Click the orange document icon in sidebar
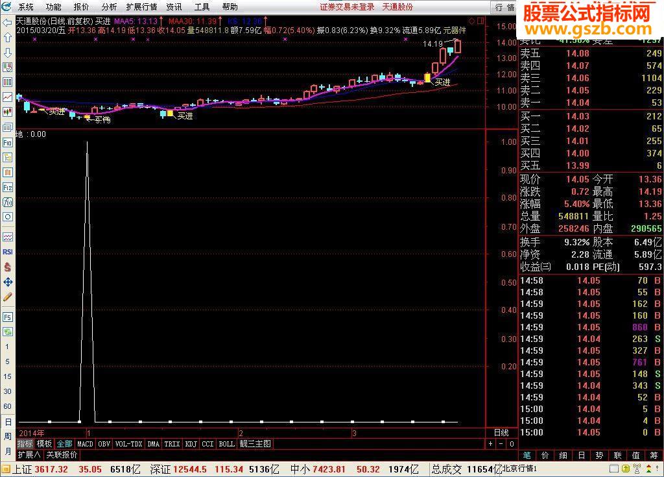The image size is (664, 477). tap(7, 172)
